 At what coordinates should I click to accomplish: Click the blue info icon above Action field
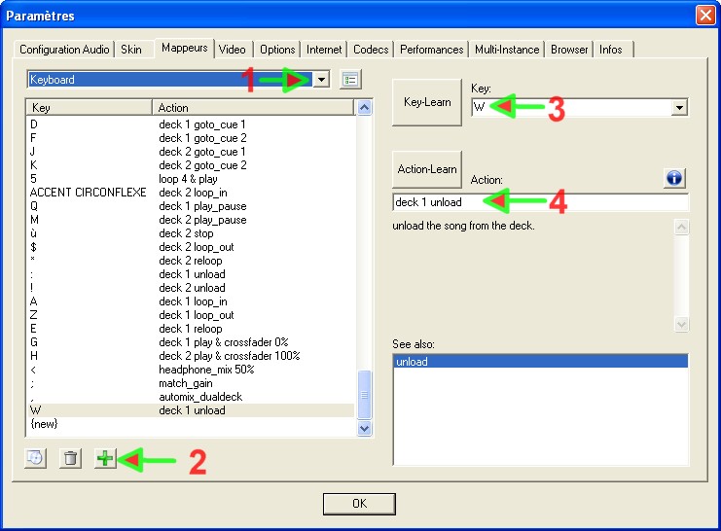coord(675,178)
